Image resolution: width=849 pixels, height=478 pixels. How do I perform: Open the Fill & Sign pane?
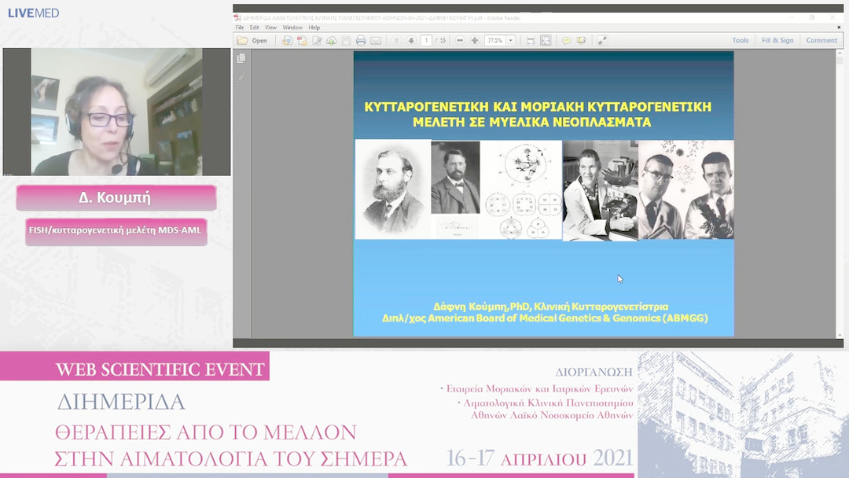(x=777, y=41)
